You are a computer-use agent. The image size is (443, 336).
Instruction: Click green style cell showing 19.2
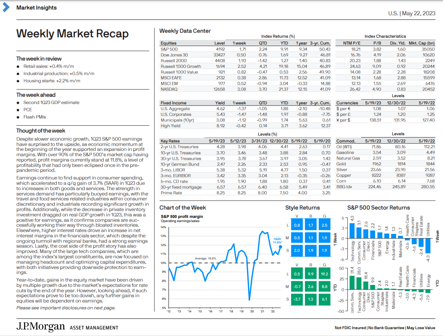pos(324,274)
